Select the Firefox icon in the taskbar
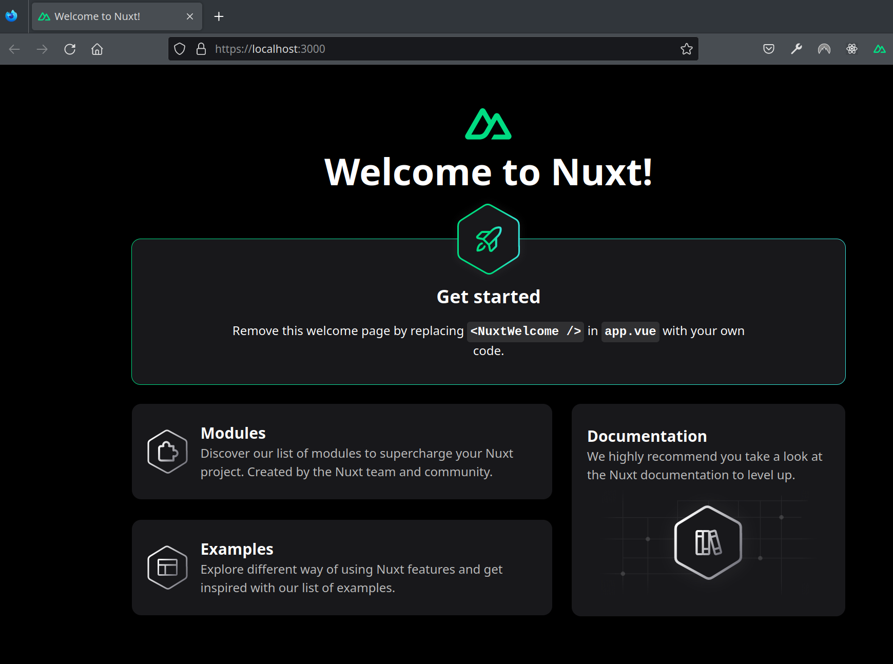 click(x=11, y=16)
